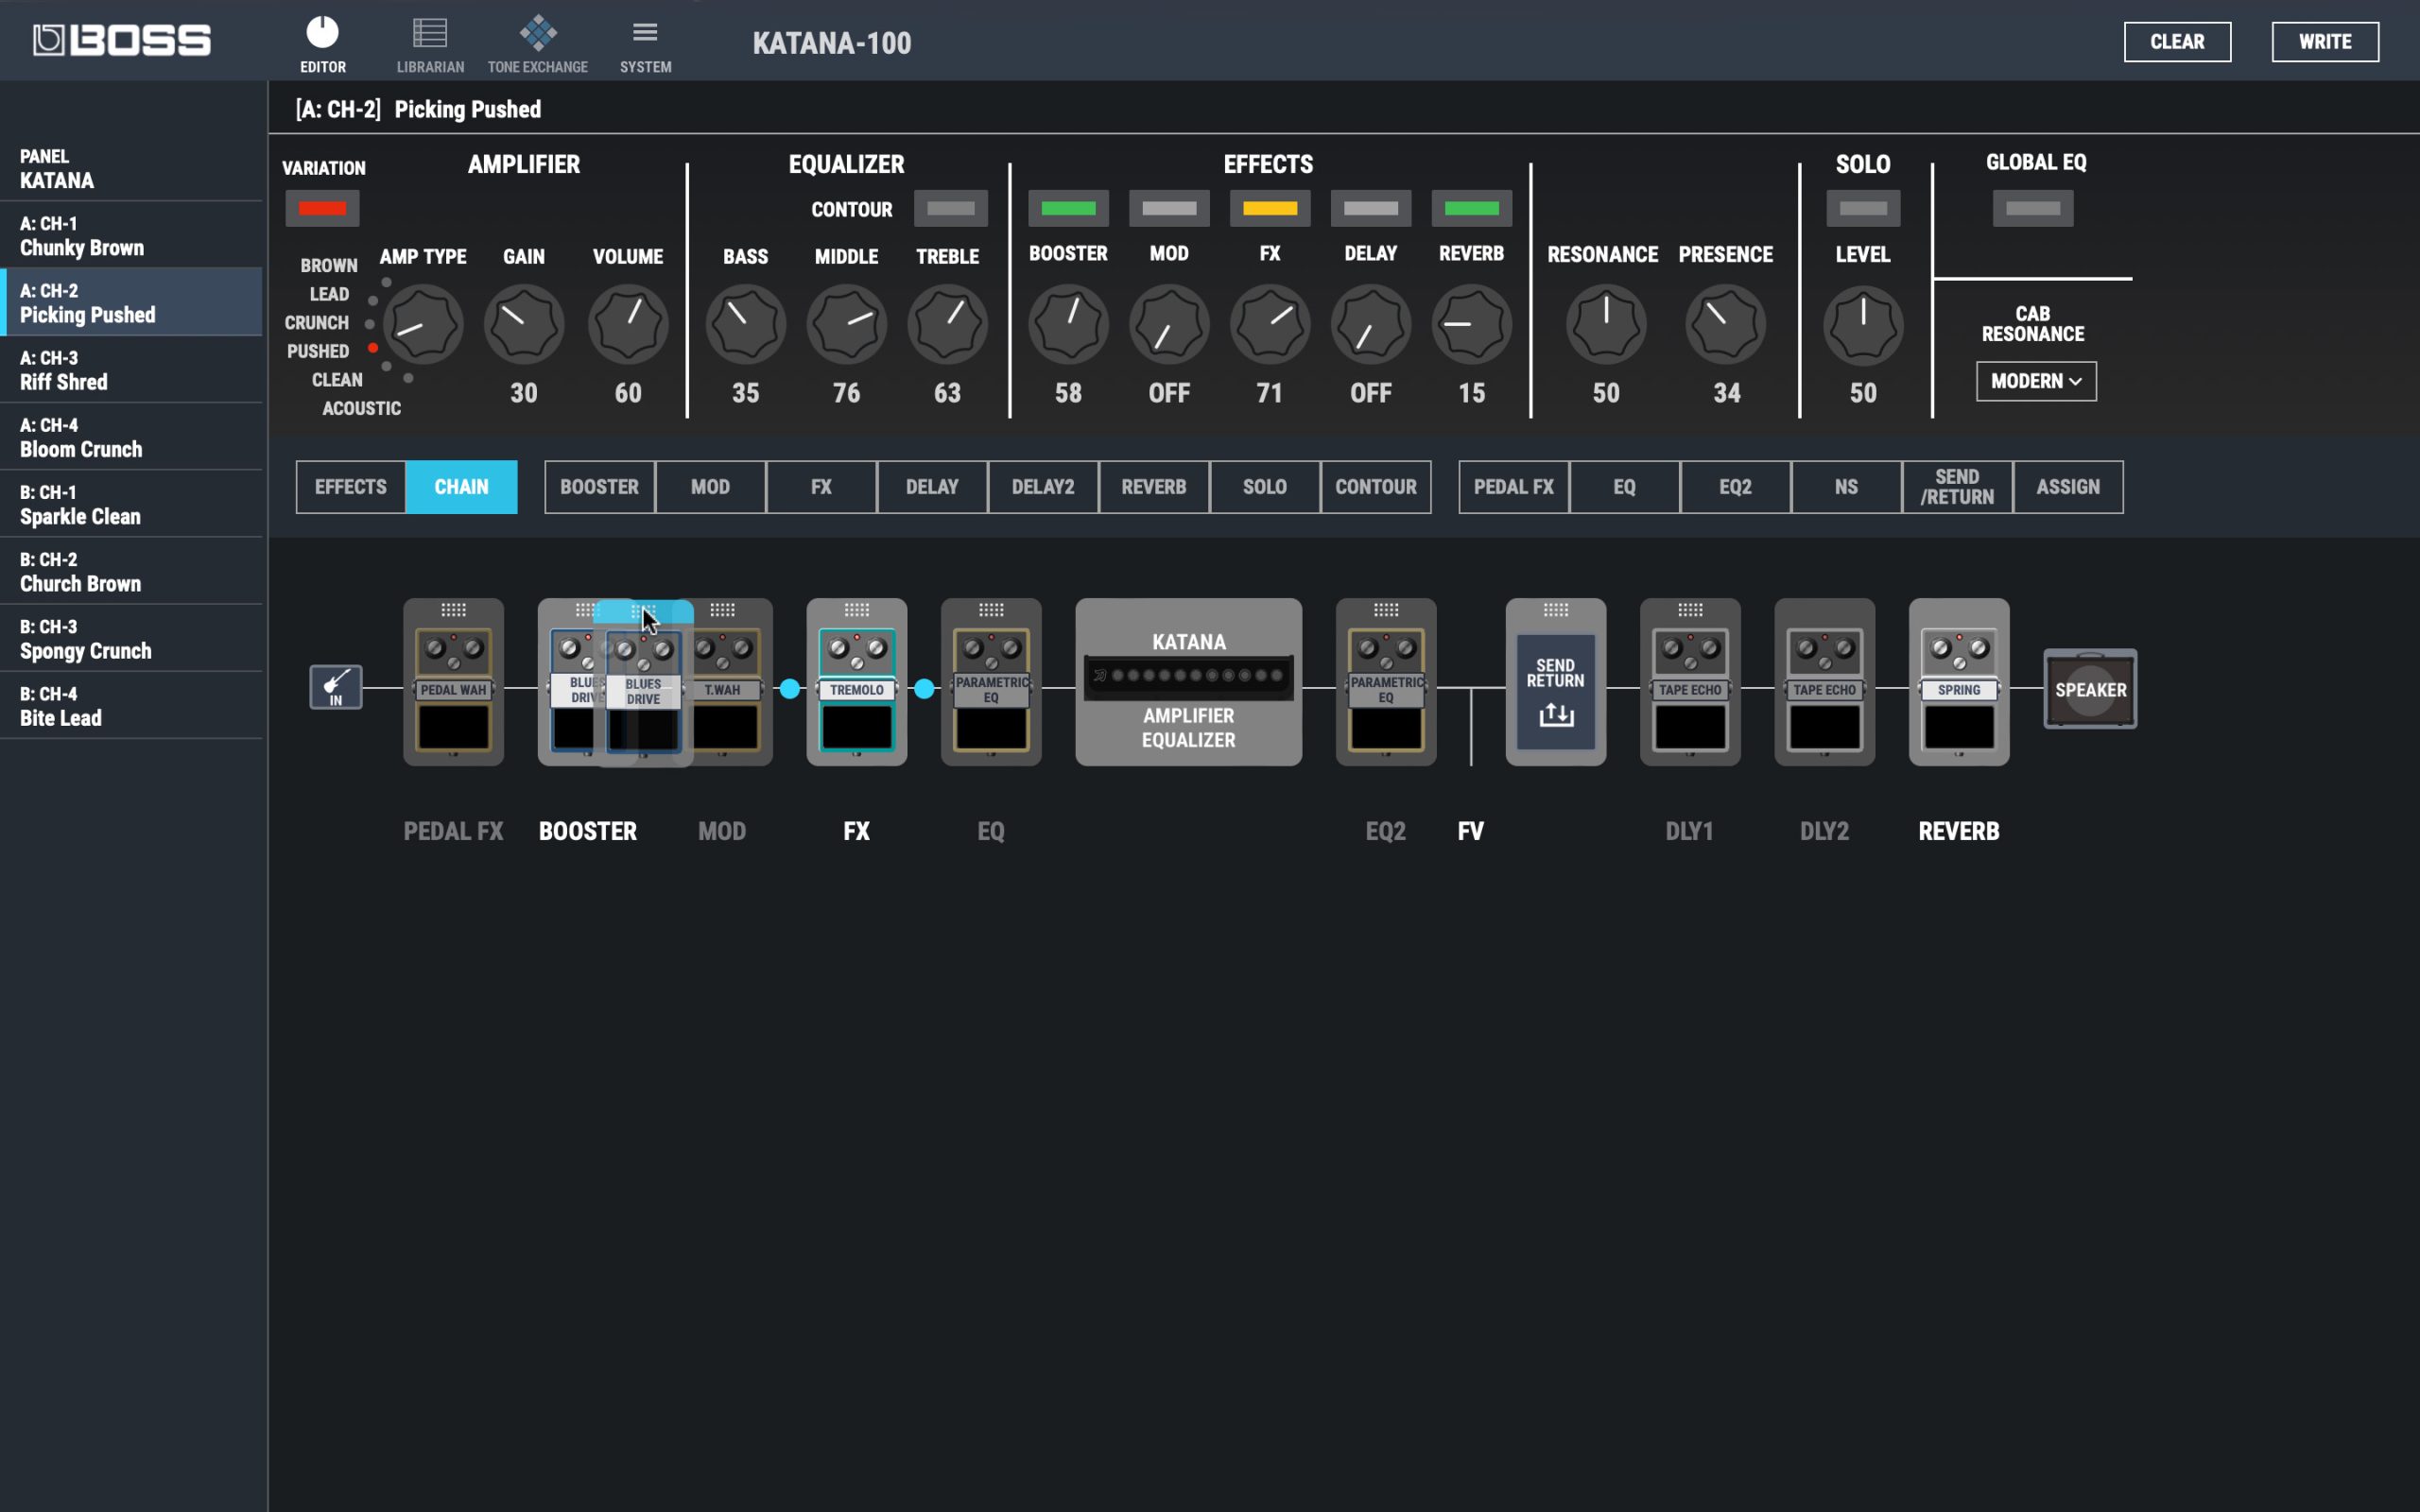Open the EQ2 settings tab
The height and width of the screenshot is (1512, 2420).
pos(1735,487)
